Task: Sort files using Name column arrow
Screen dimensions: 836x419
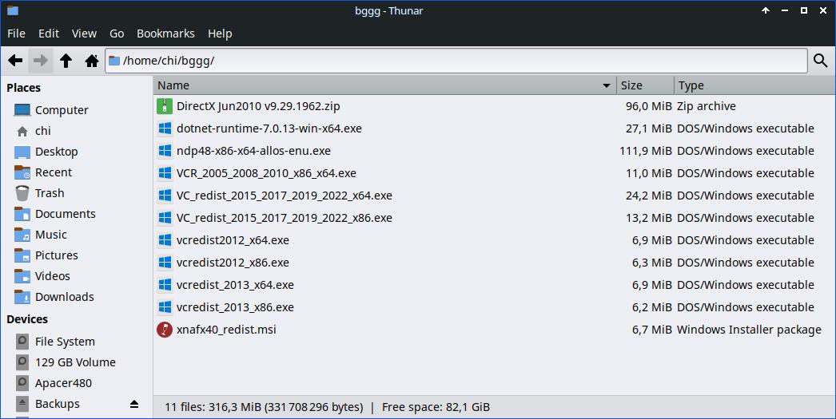Action: point(607,85)
